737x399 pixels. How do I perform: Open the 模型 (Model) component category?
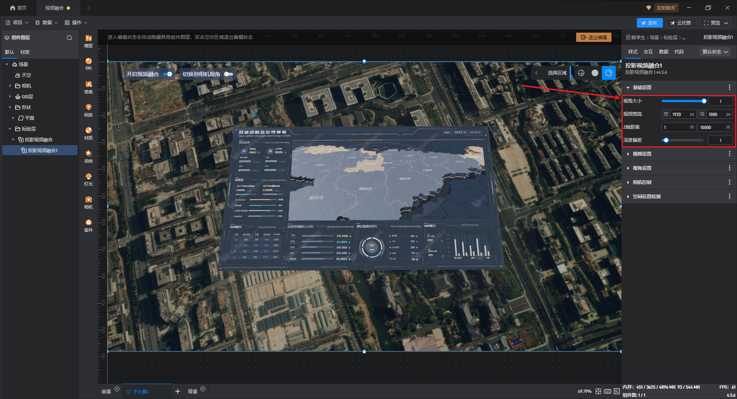tap(88, 41)
